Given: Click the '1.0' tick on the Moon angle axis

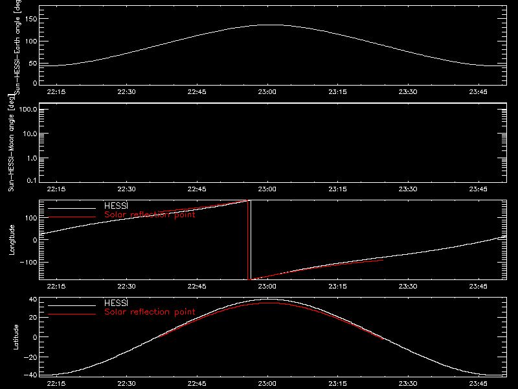Looking at the screenshot, I should click(x=32, y=158).
